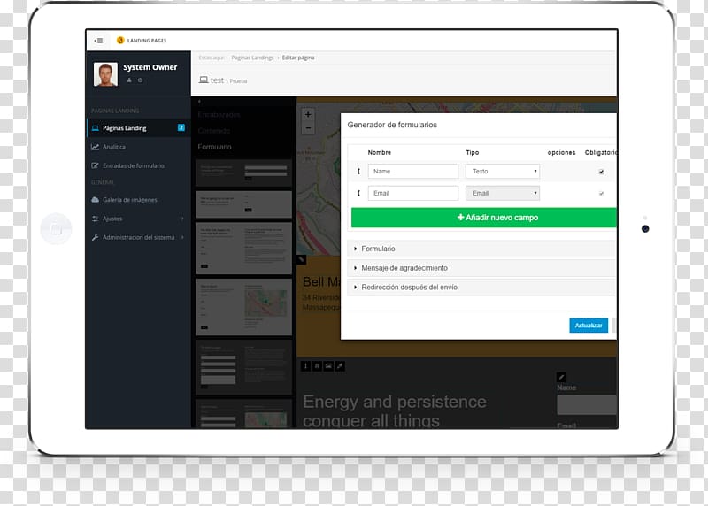Toggle Obligatorio checkbox for the Name row
The width and height of the screenshot is (708, 506).
(x=602, y=172)
